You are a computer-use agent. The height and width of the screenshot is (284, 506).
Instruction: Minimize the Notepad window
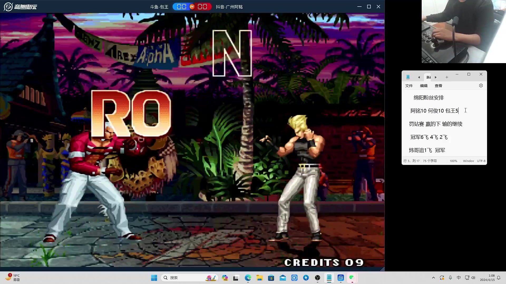click(x=457, y=74)
